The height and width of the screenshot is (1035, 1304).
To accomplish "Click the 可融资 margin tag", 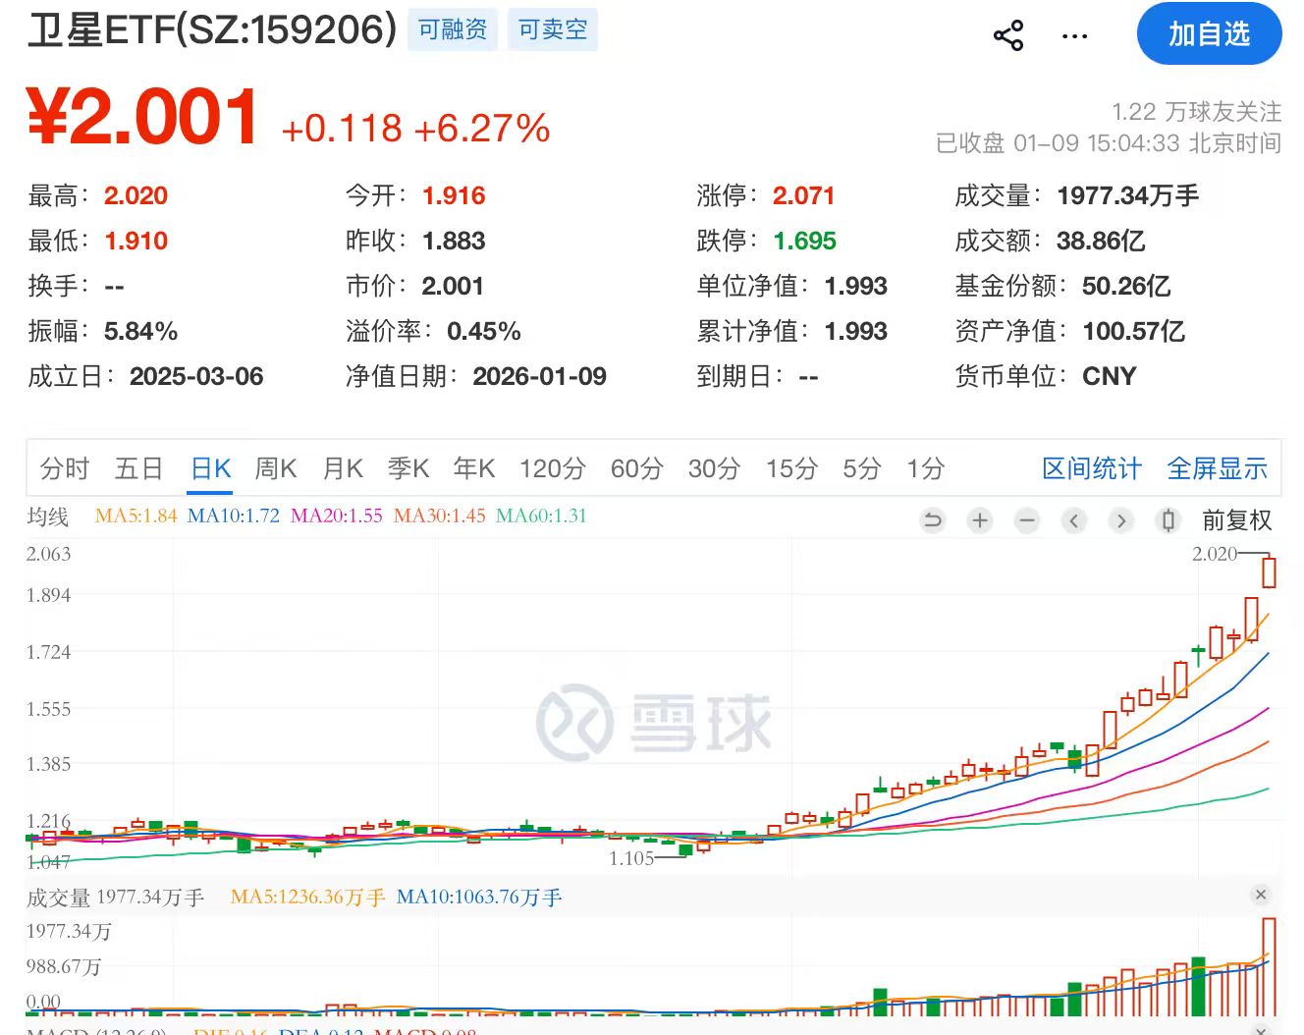I will [x=453, y=30].
